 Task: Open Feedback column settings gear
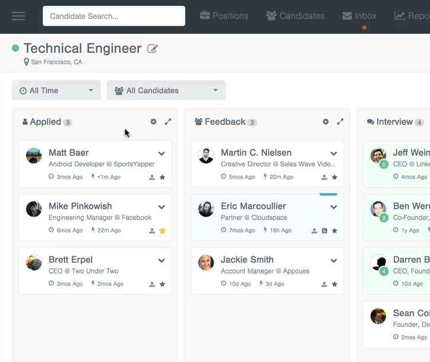325,122
